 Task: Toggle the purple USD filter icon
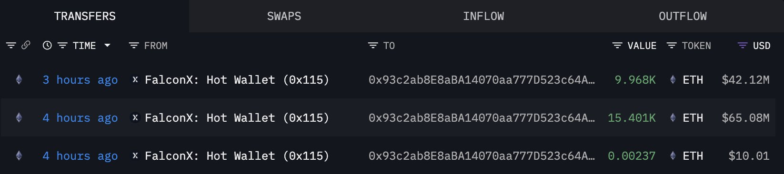pos(743,46)
